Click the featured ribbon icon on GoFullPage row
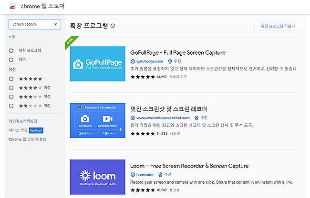Viewport: 310px width, 198px height. click(x=170, y=61)
